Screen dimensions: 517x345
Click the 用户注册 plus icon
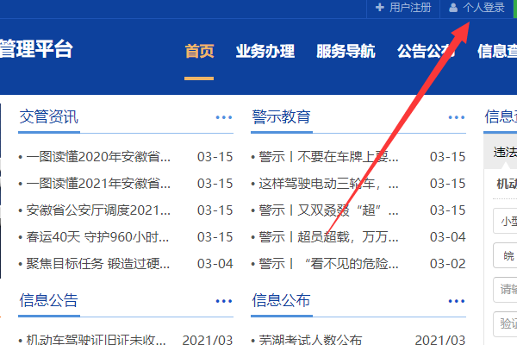click(380, 8)
